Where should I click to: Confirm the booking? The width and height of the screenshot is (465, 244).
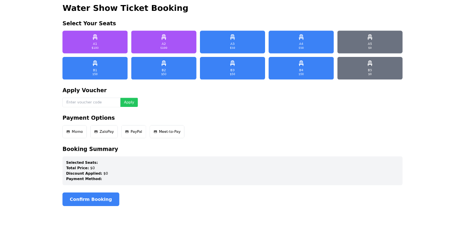pos(91,199)
